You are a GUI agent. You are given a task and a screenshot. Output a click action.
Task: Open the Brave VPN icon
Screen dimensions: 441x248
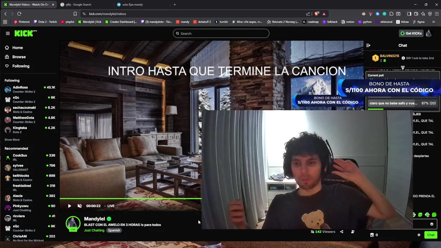[x=430, y=14]
